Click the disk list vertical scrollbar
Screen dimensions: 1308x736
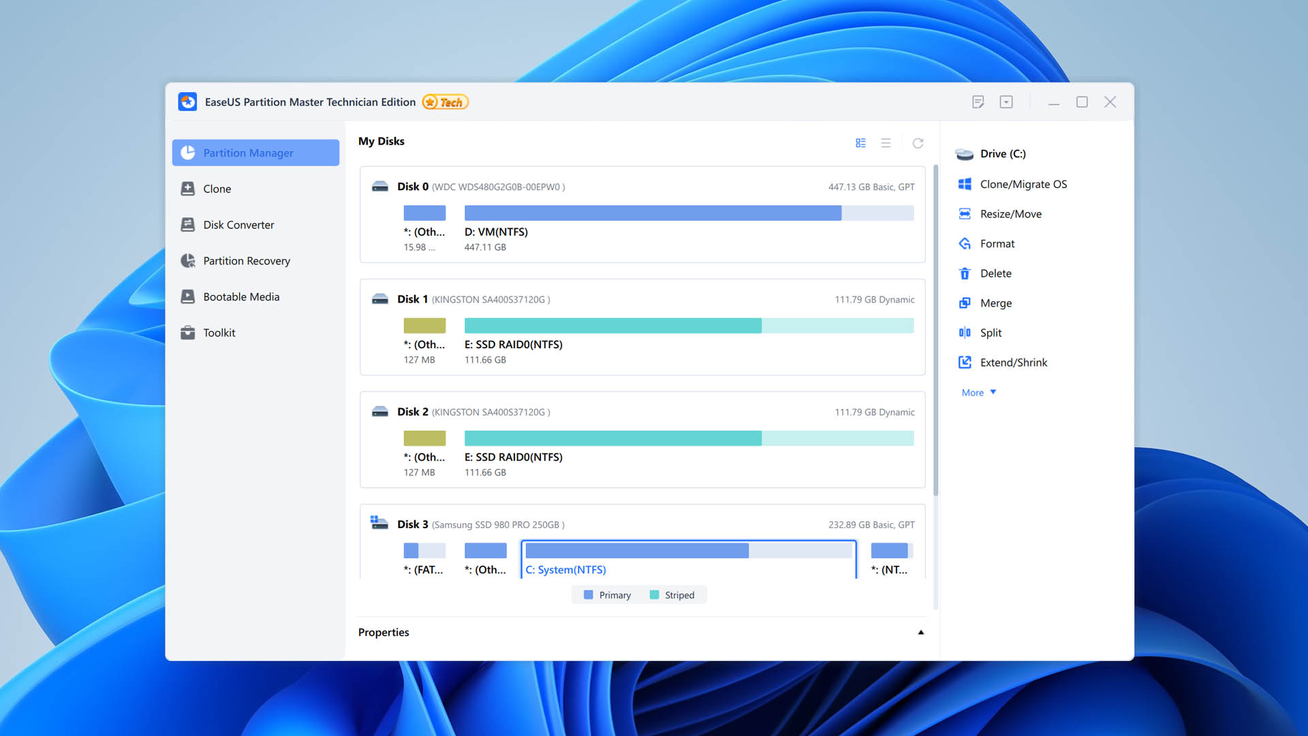(x=935, y=331)
